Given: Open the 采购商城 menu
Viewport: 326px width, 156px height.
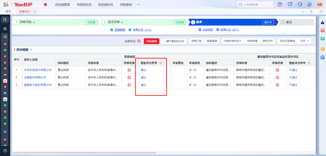Looking at the screenshot, I should coord(126,5).
